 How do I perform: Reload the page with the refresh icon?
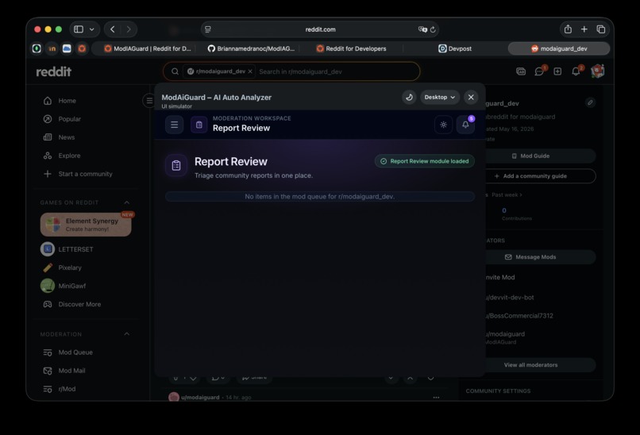tap(433, 29)
